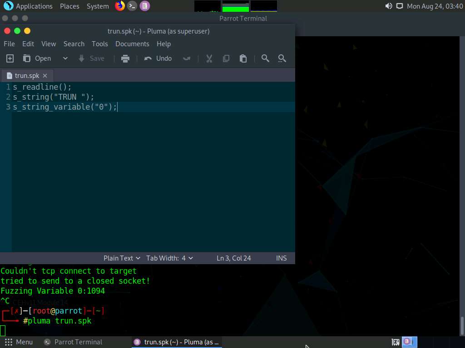Click the green window button in Pluma
This screenshot has width=465, height=348.
pyautogui.click(x=17, y=31)
